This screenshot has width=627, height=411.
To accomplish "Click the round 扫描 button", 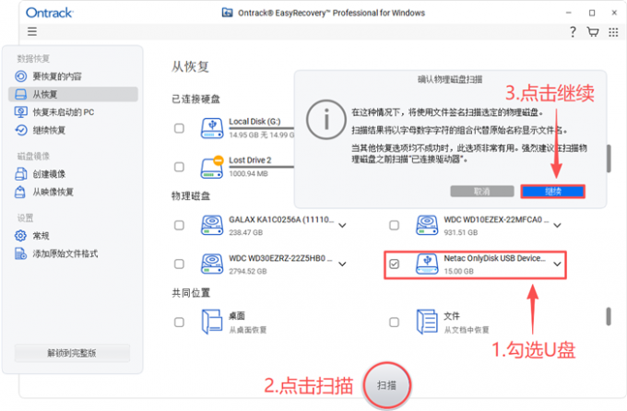I will pyautogui.click(x=386, y=385).
